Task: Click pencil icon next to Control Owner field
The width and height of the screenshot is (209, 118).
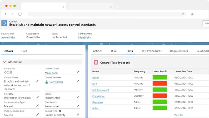Action: 78,72
